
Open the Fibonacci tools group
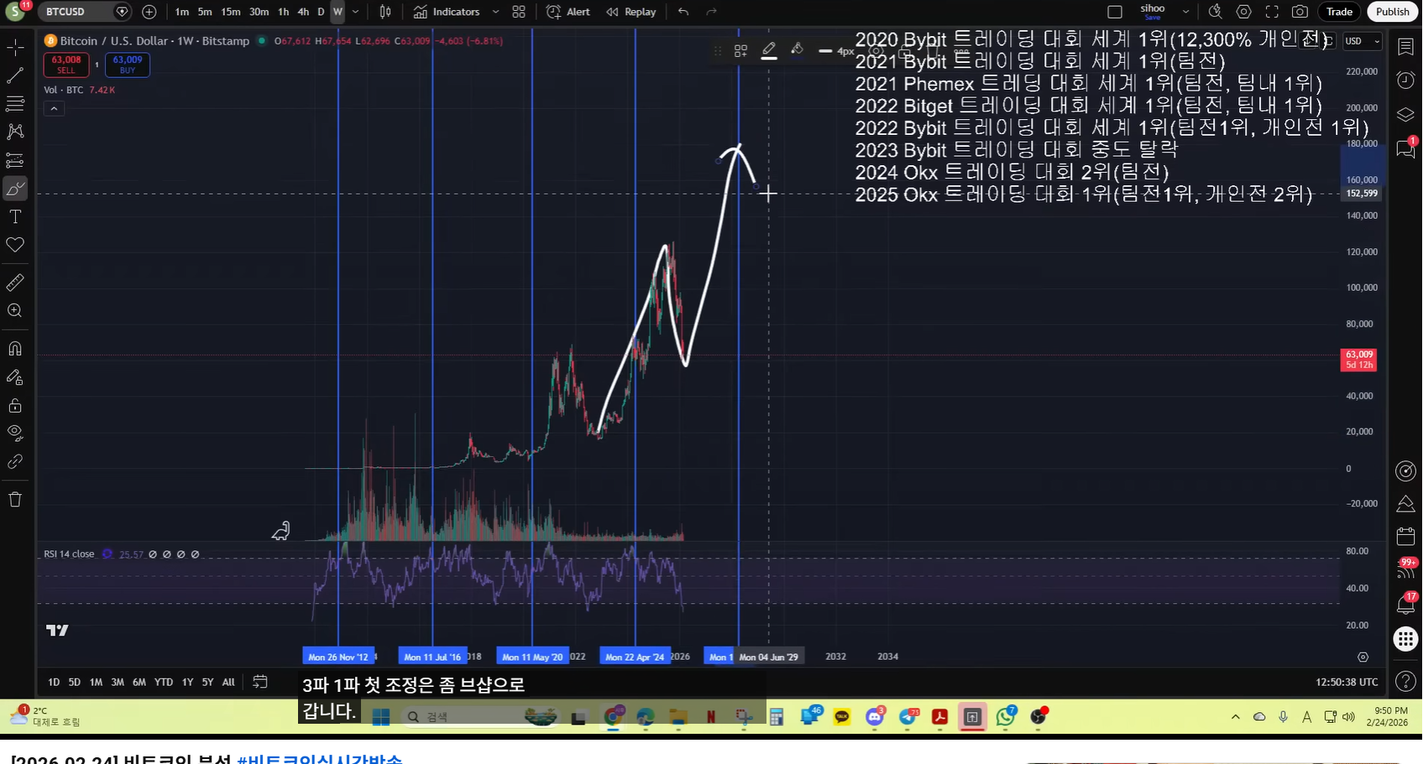(x=15, y=104)
